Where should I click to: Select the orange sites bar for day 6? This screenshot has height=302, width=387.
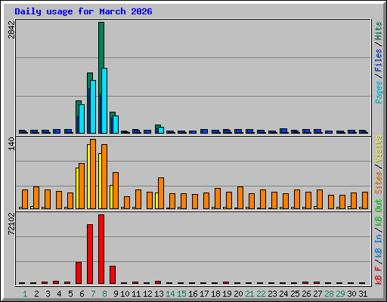(x=82, y=186)
